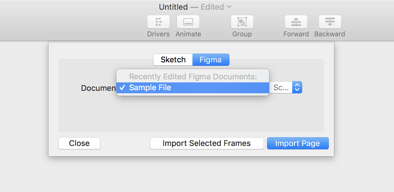The image size is (394, 192).
Task: Select the Figma import tab
Action: [x=211, y=60]
